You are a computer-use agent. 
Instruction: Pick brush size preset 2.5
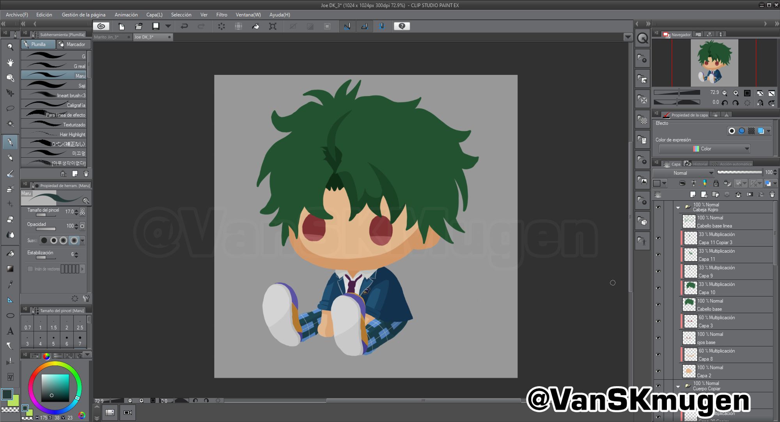pos(80,323)
